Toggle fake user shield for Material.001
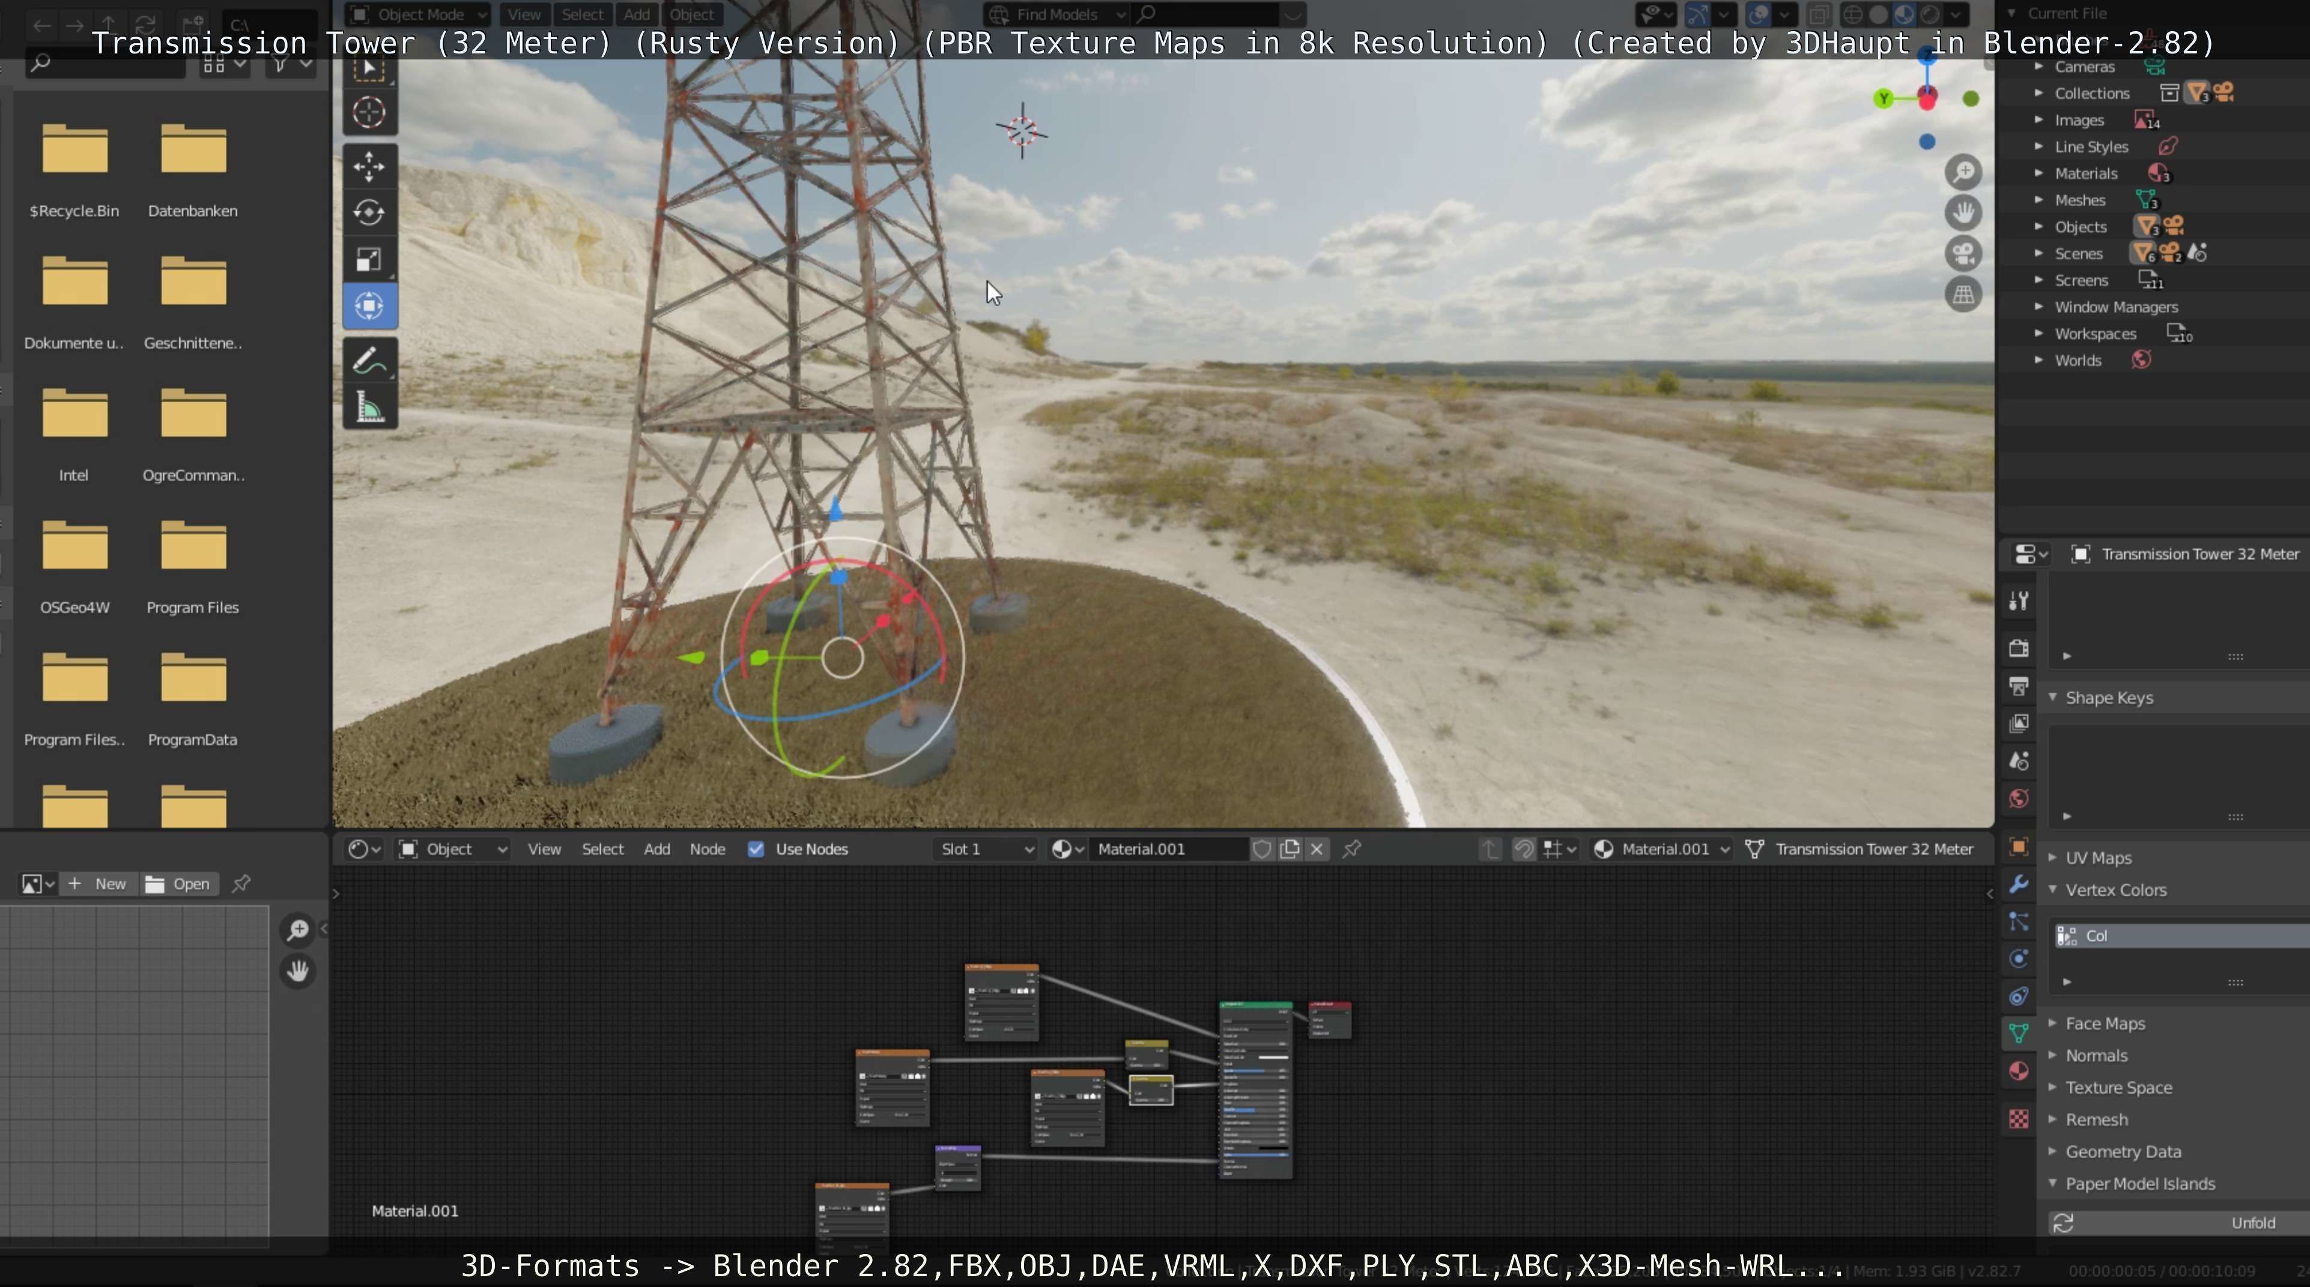Viewport: 2310px width, 1287px height. (1262, 849)
